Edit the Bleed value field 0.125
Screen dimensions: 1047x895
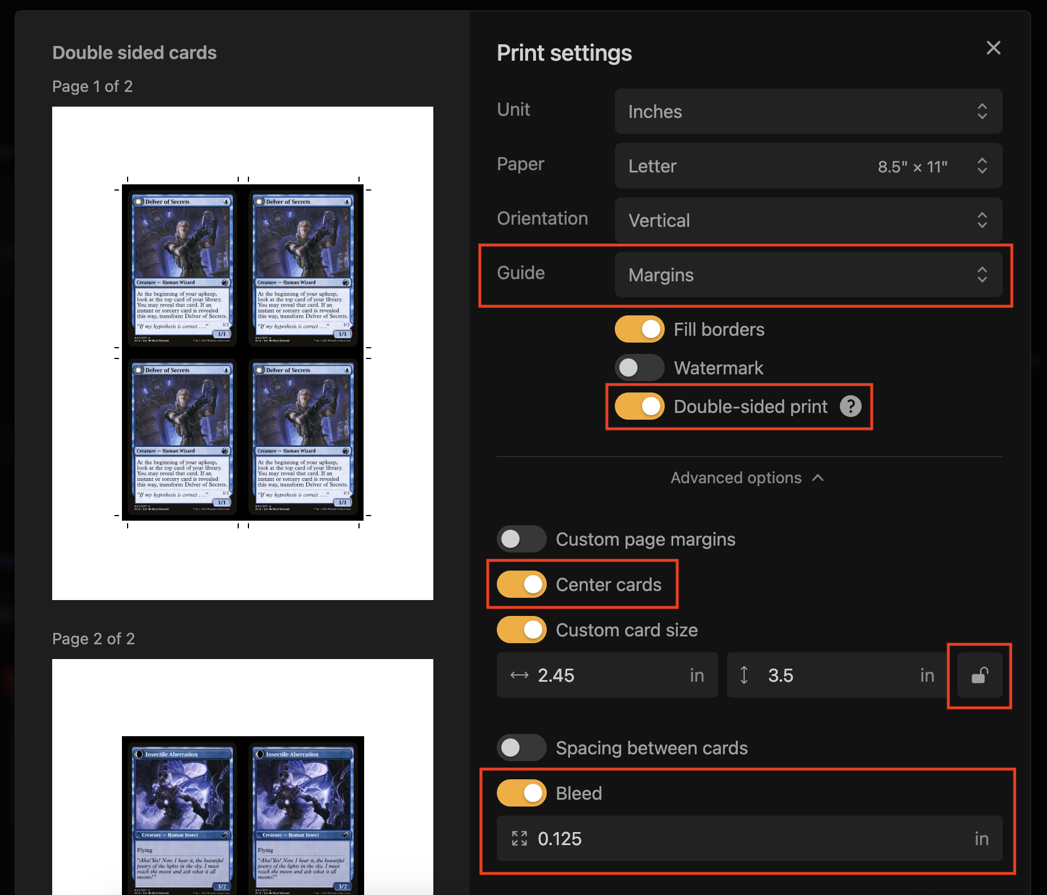coord(749,838)
